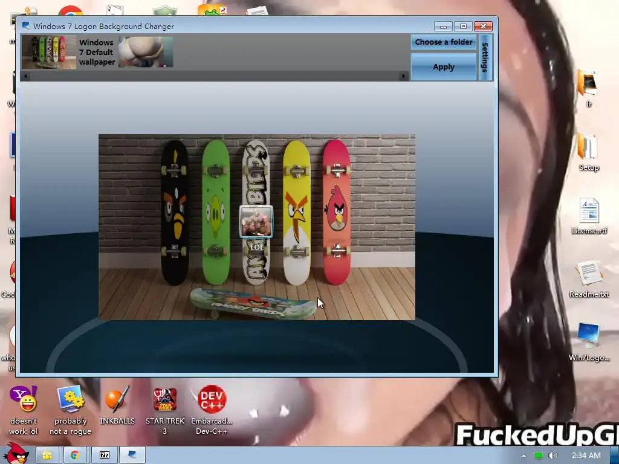The height and width of the screenshot is (464, 619).
Task: Select the Windows 7 Default wallpaper label
Action: [x=97, y=52]
